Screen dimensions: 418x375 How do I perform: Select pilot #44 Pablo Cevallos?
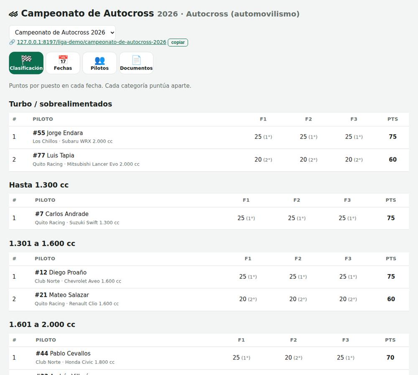(63, 353)
